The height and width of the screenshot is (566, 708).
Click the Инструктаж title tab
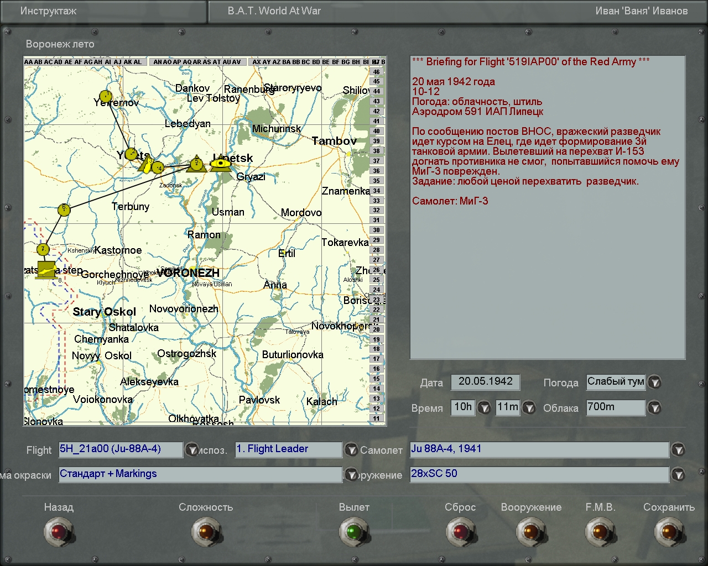pyautogui.click(x=49, y=11)
